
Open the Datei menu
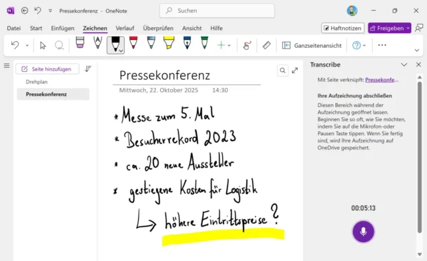(14, 28)
